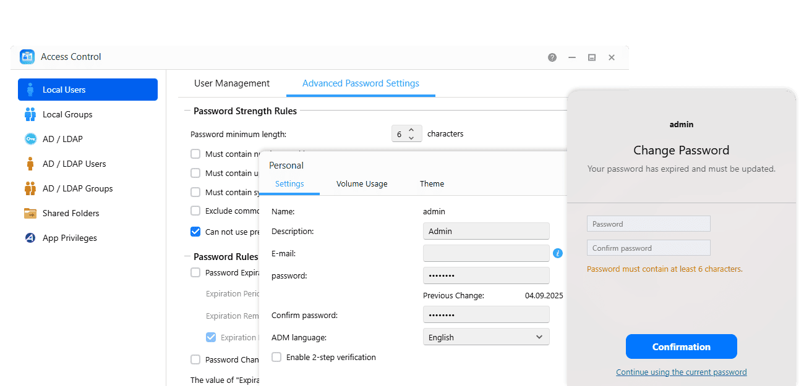Click the Confirmation button

click(681, 346)
